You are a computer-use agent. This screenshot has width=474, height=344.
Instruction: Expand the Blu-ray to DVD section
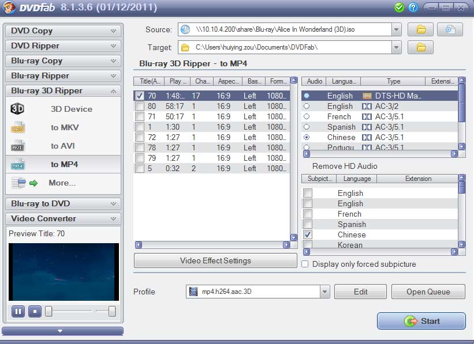pos(63,203)
